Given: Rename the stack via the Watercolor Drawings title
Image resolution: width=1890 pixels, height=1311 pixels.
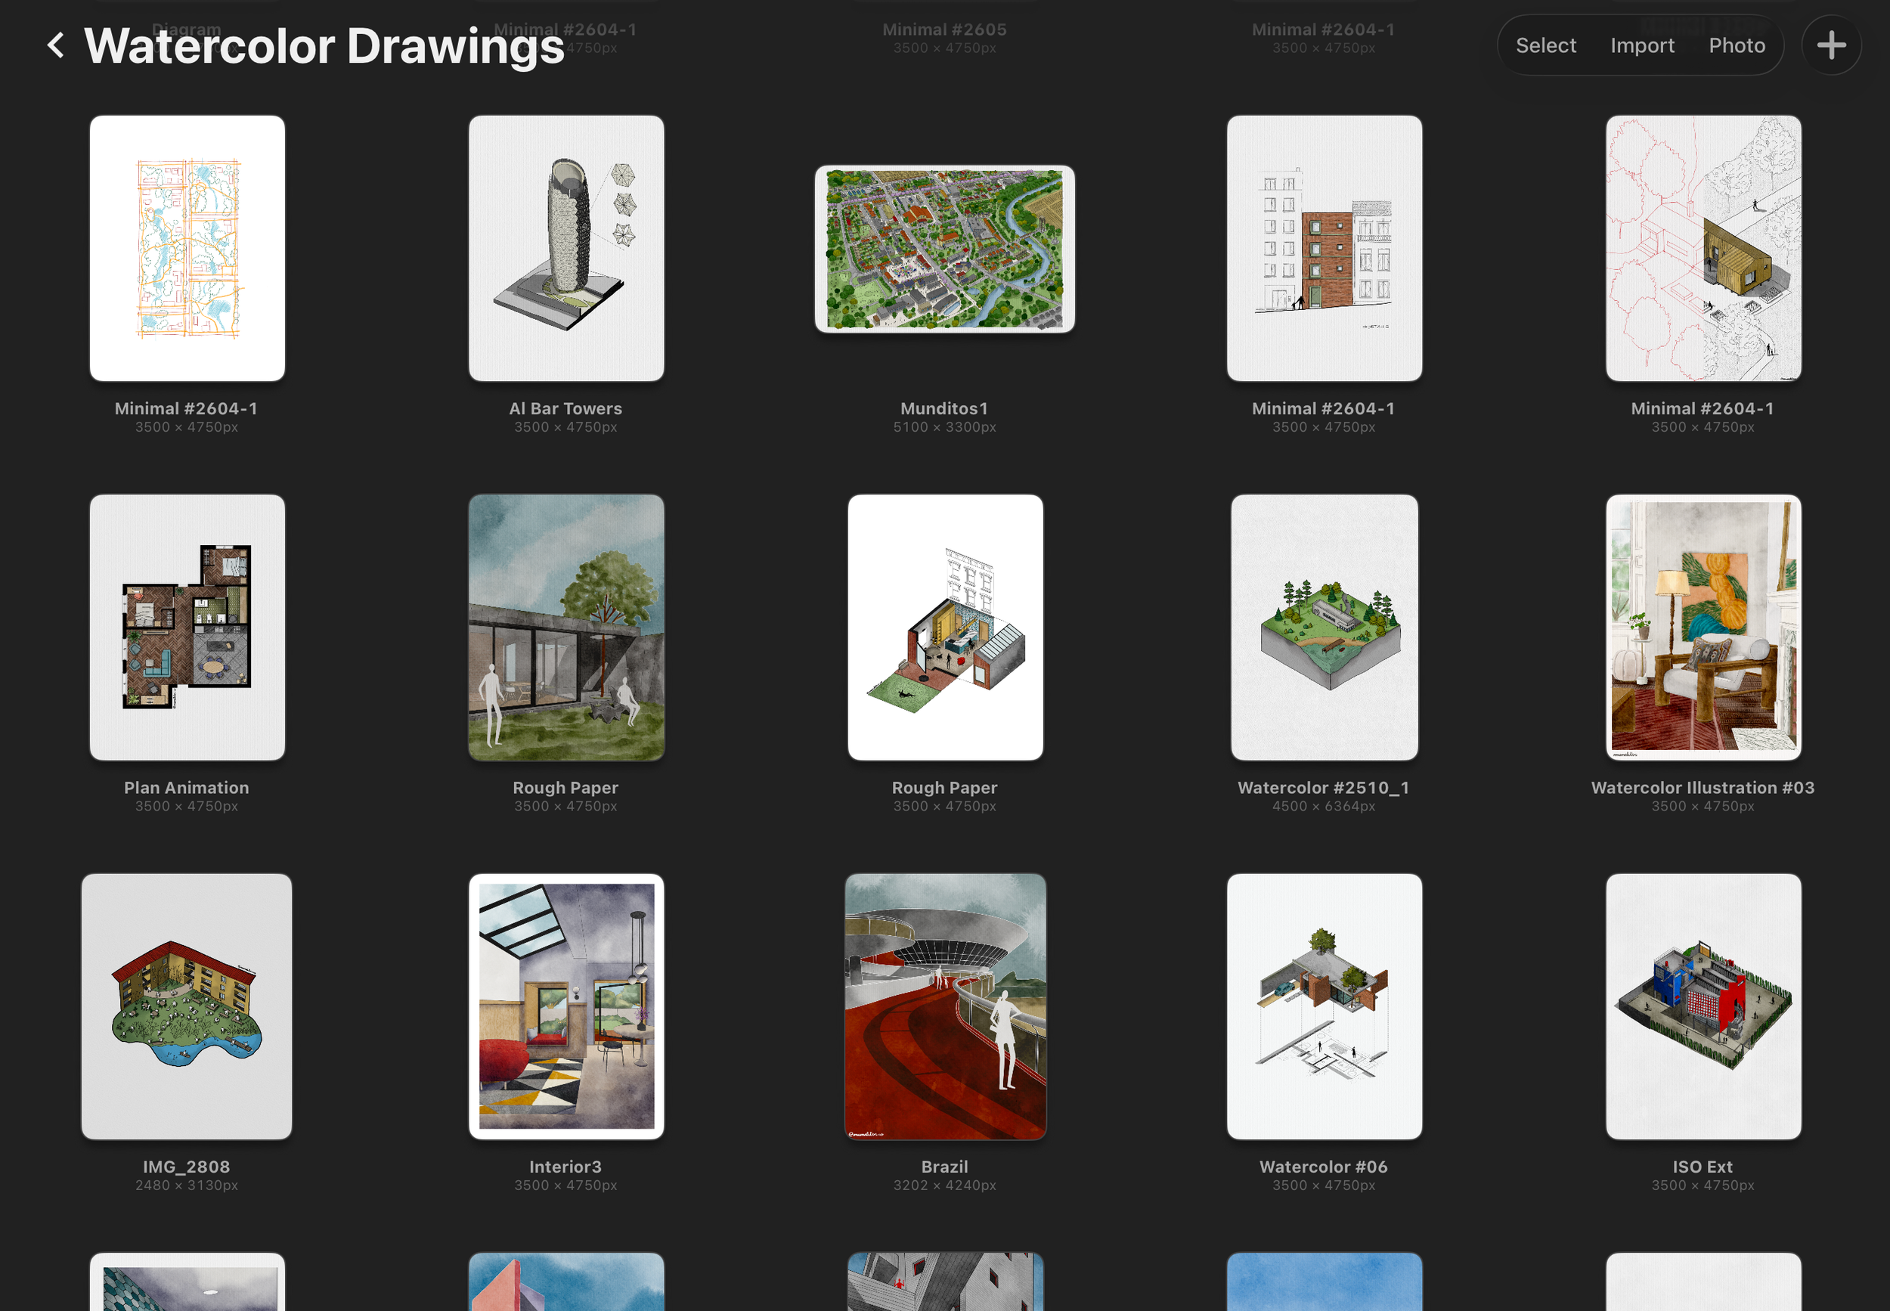Looking at the screenshot, I should coord(324,46).
